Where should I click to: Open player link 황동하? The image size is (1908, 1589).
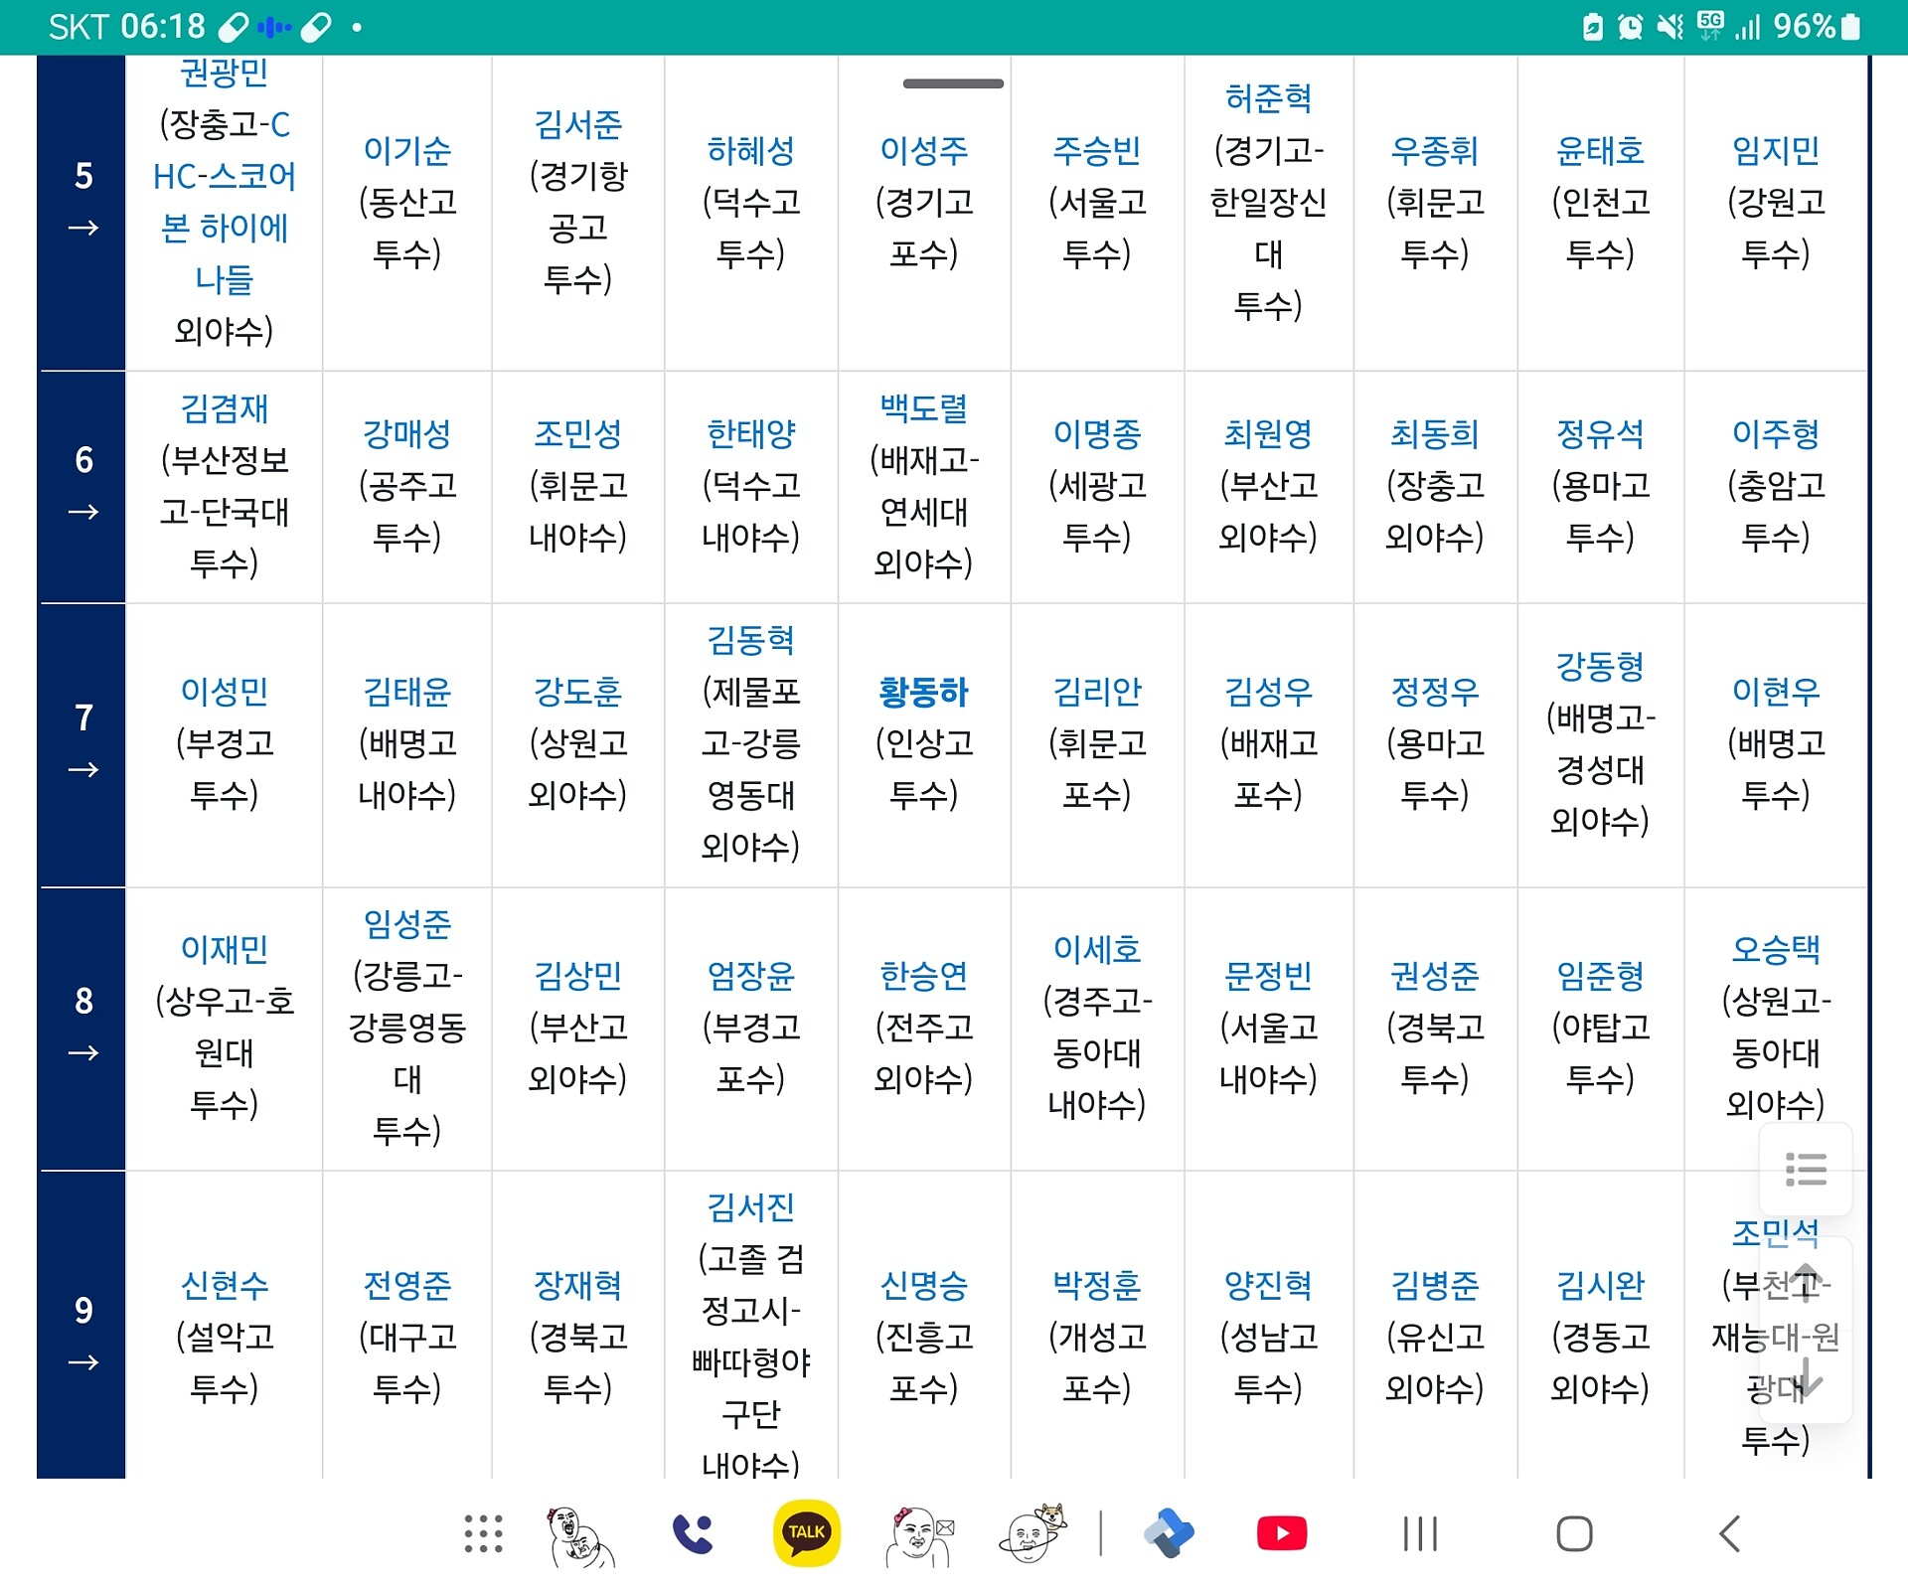pos(923,692)
